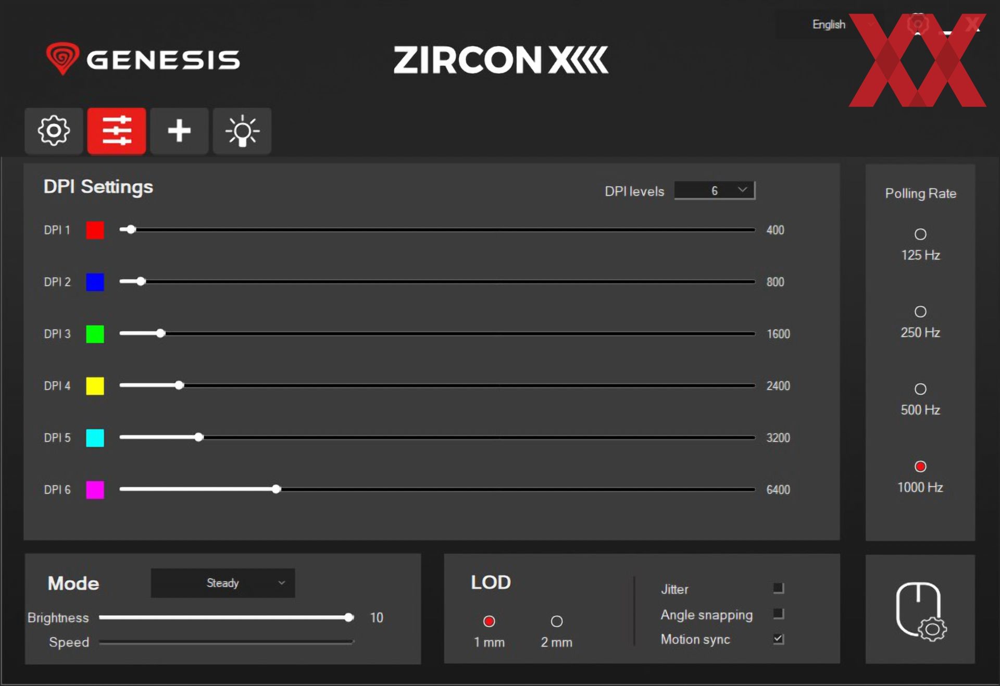1000x686 pixels.
Task: Click the DPI 1 value 400
Action: 775,230
